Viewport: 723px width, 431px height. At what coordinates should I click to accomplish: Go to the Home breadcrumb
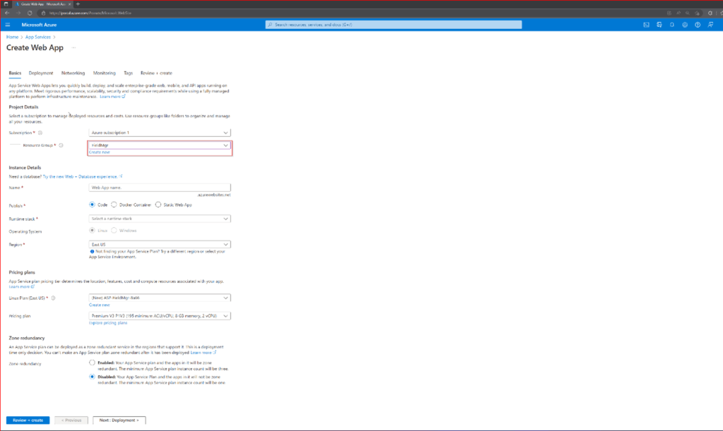pyautogui.click(x=13, y=37)
